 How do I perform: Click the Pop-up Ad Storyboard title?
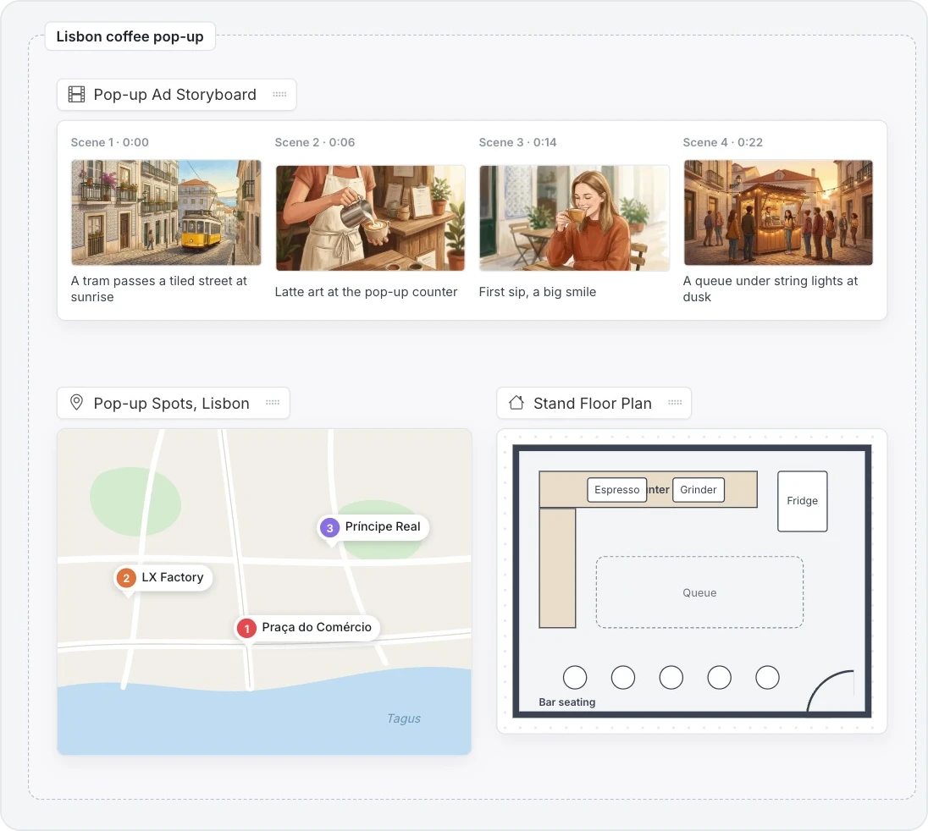click(x=175, y=95)
